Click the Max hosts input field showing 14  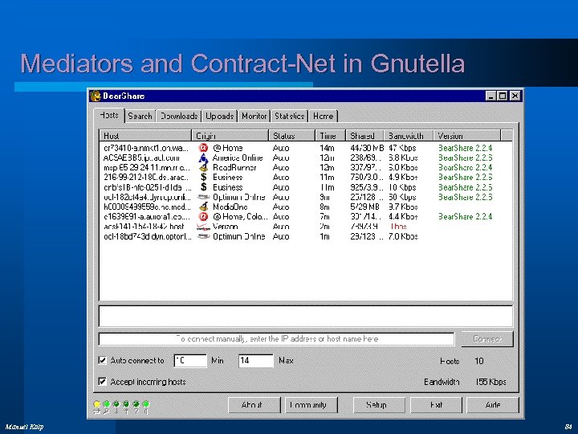[256, 360]
